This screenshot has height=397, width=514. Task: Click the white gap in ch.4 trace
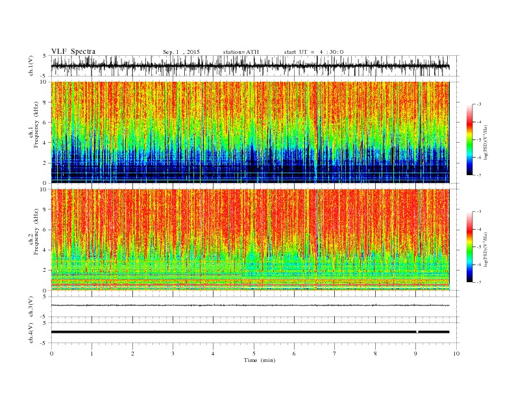[417, 332]
